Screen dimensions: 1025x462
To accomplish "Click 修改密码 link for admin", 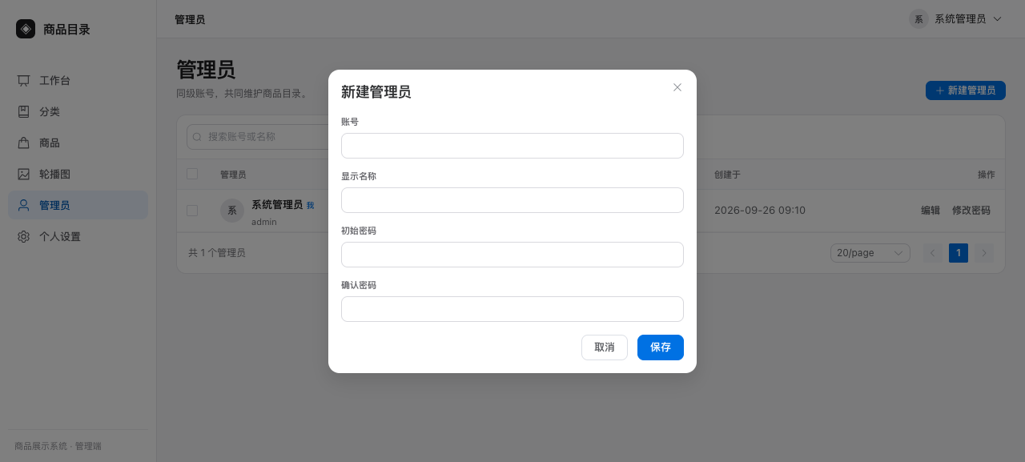I will (x=971, y=211).
